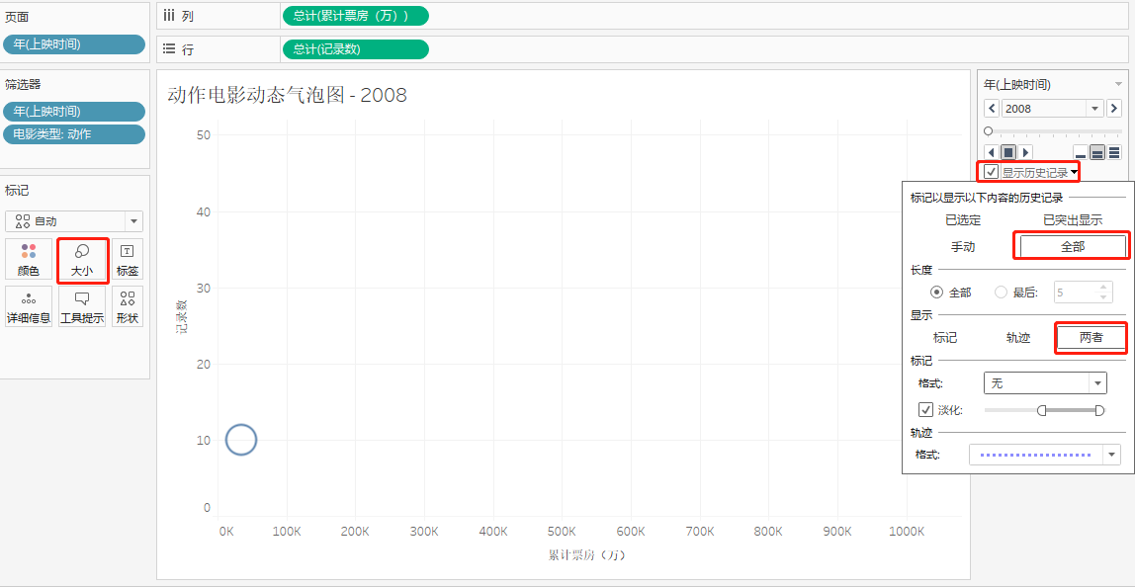
Task: Show 'Both' marks and trails
Action: (1091, 337)
